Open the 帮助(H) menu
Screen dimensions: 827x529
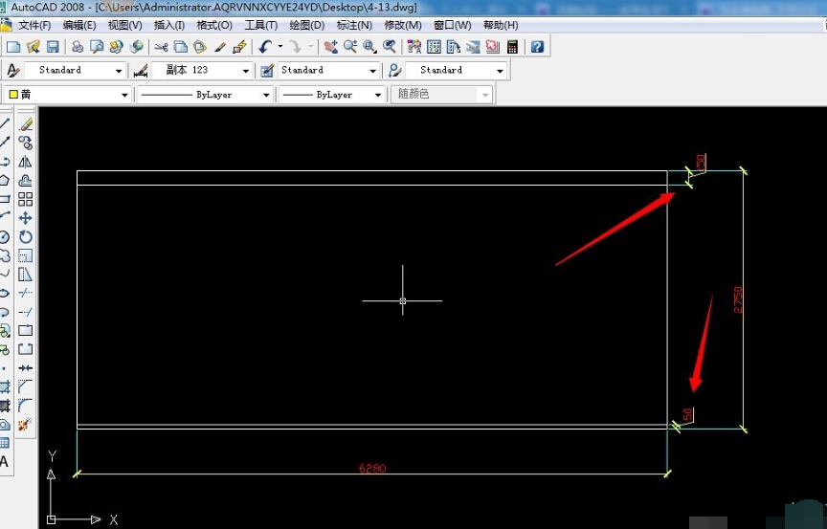pyautogui.click(x=501, y=25)
